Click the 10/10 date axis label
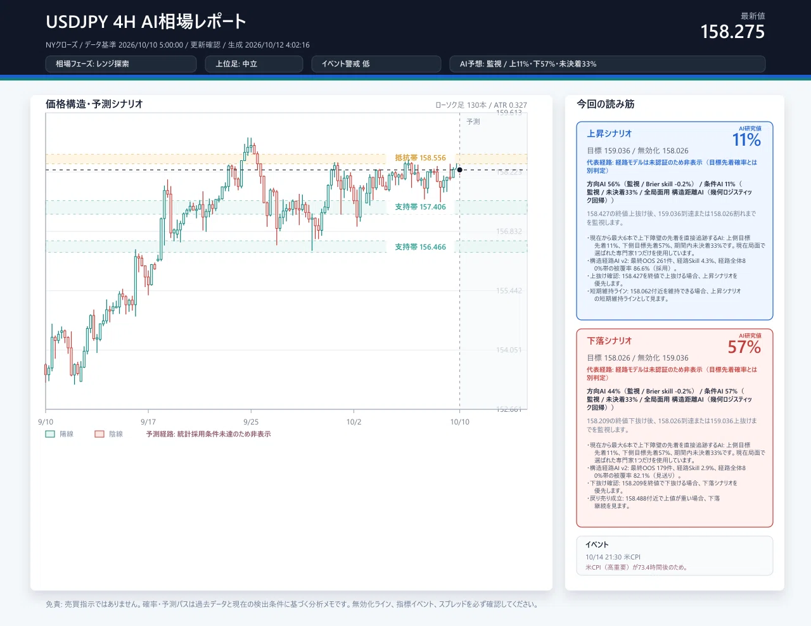The image size is (811, 626). (460, 422)
